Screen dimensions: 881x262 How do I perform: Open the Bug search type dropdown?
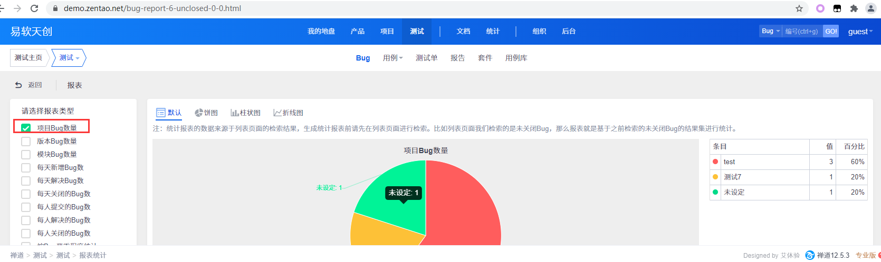tap(770, 31)
